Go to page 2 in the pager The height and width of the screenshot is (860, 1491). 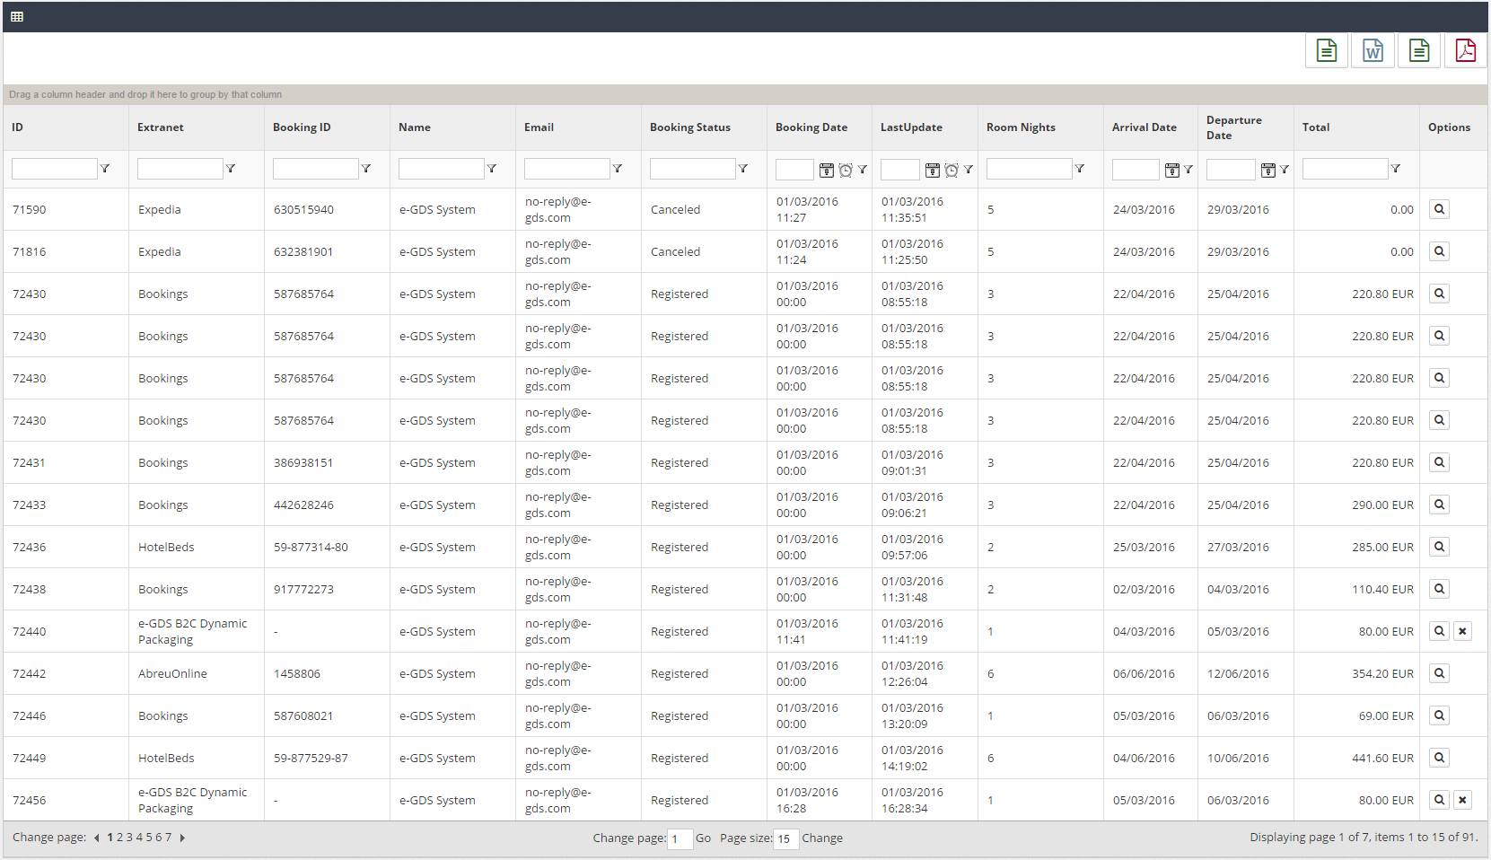click(x=119, y=838)
